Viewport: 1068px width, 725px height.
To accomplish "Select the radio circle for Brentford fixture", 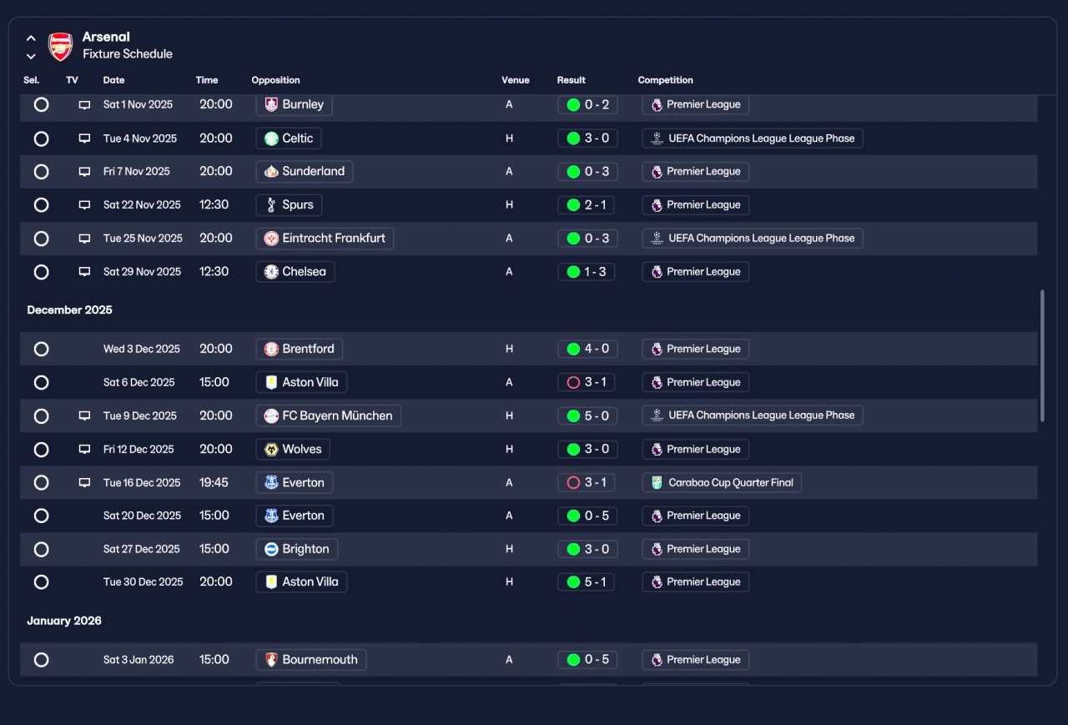I will tap(41, 349).
